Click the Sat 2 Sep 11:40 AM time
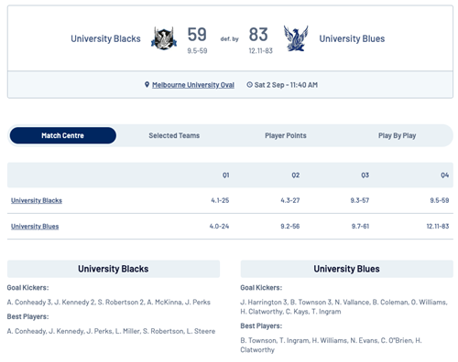 [286, 85]
